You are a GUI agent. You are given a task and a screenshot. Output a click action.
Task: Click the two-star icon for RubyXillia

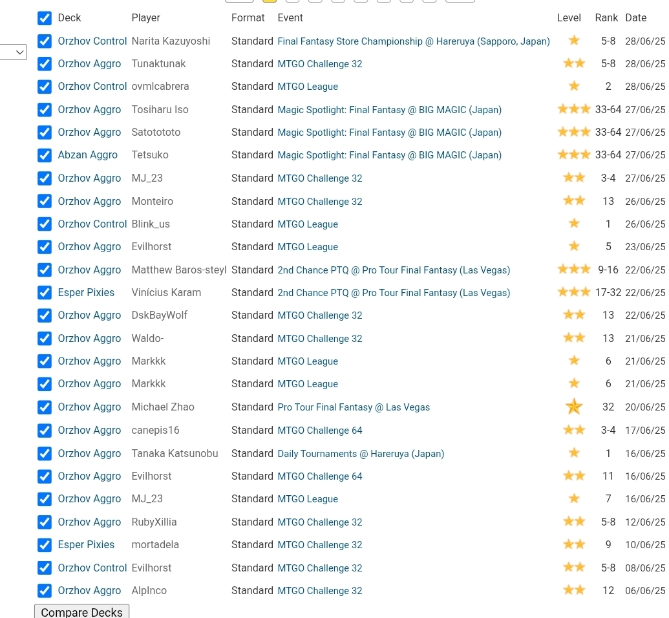pos(574,521)
